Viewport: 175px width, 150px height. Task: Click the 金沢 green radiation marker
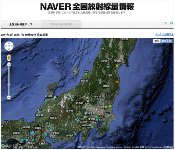(x=46, y=101)
